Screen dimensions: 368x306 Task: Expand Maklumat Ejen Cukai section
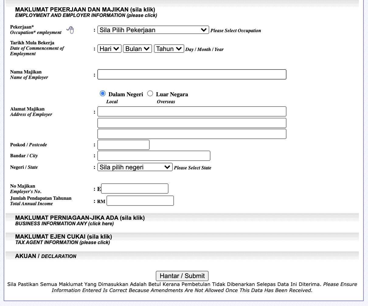coord(64,240)
